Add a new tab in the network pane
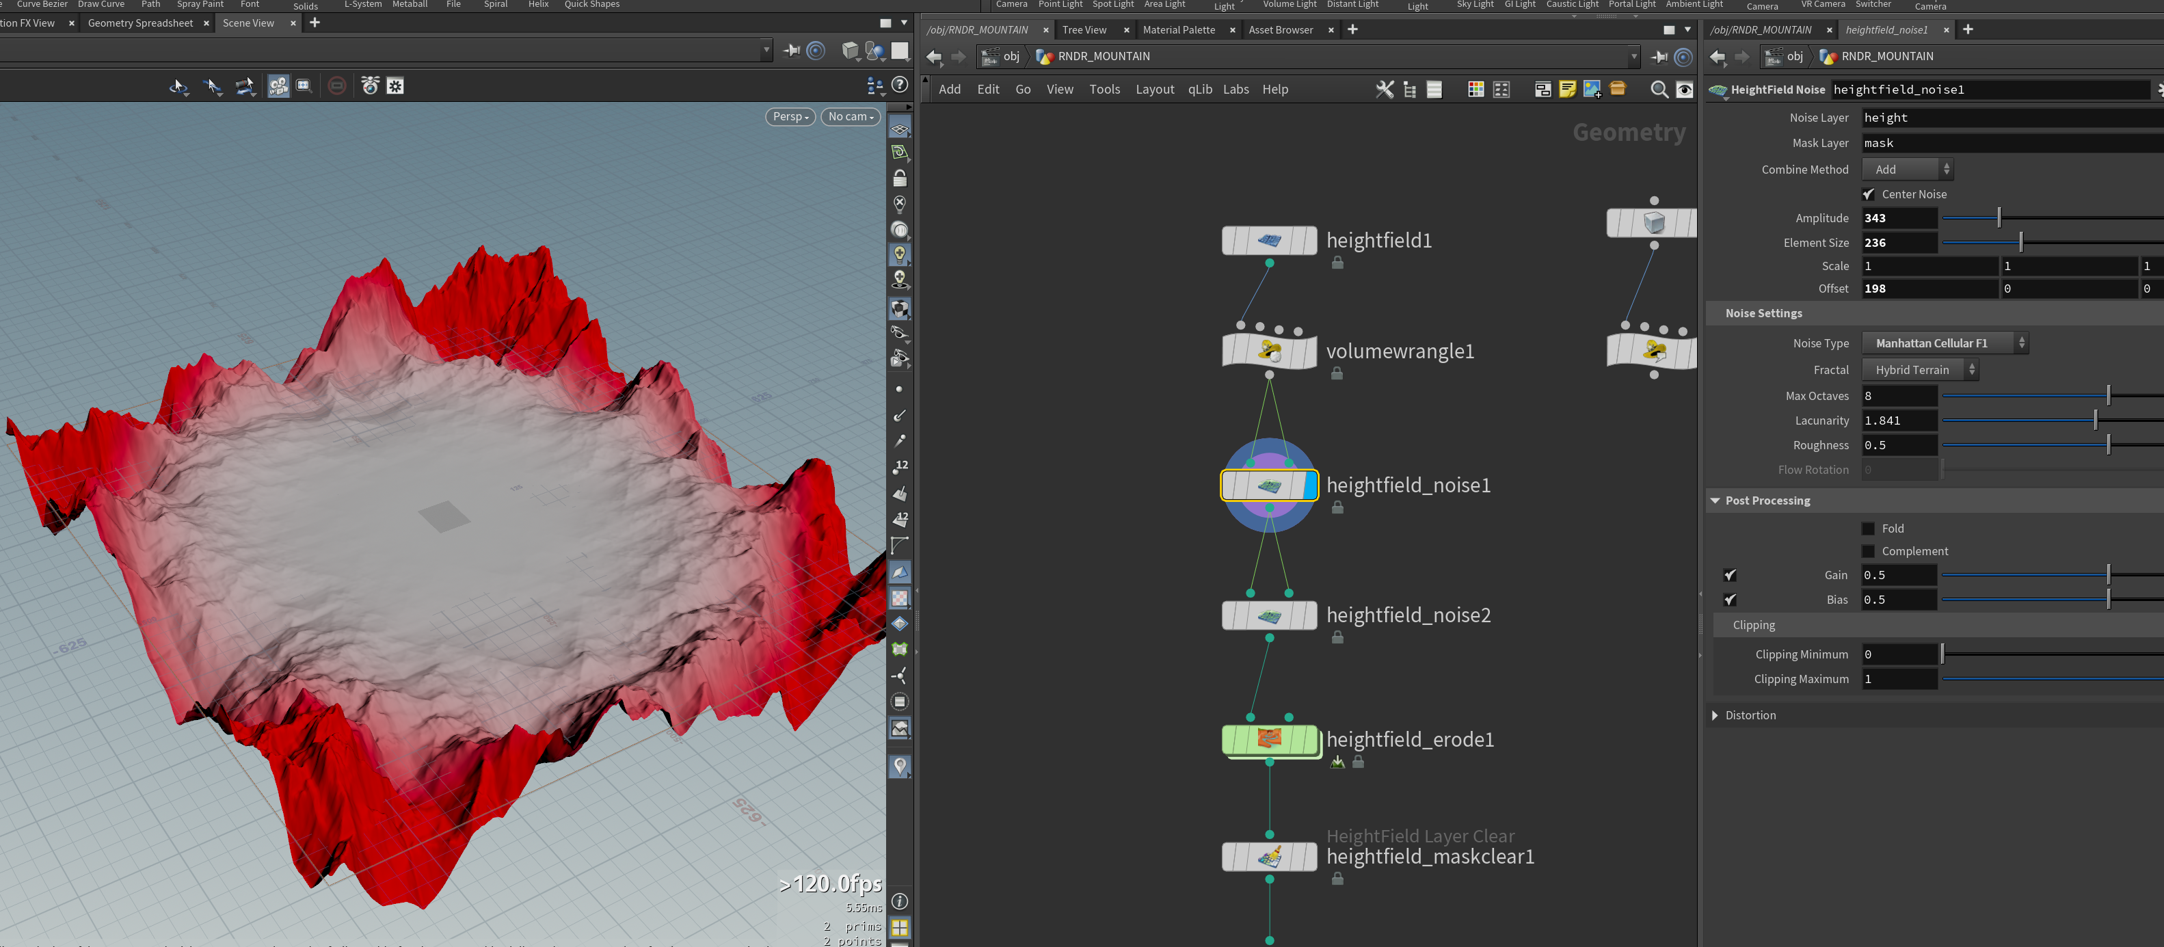This screenshot has height=947, width=2164. pos(1352,29)
